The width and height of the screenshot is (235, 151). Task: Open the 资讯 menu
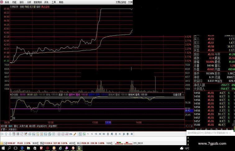tap(46, 2)
